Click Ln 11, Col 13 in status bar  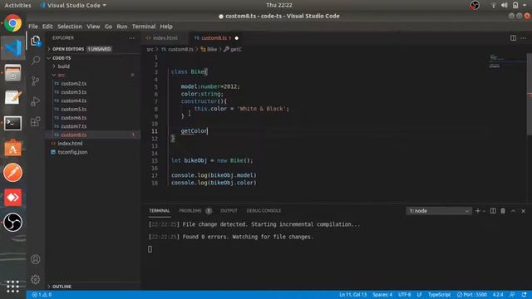(352, 295)
